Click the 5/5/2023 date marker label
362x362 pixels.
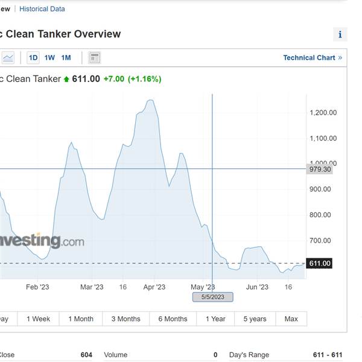(213, 297)
